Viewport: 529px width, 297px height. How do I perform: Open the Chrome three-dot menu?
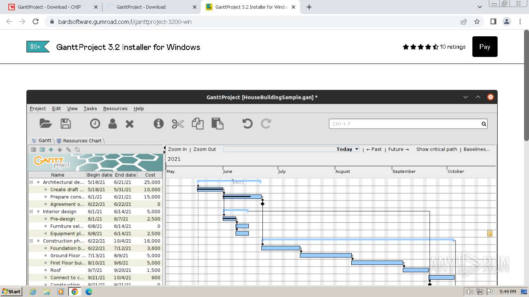[519, 21]
